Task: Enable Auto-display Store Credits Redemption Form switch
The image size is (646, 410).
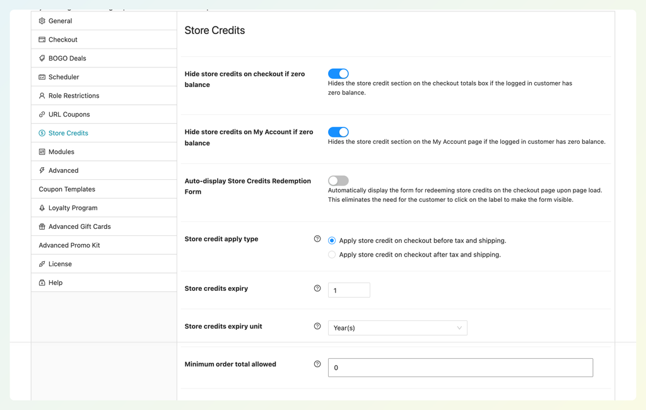Action: 338,180
